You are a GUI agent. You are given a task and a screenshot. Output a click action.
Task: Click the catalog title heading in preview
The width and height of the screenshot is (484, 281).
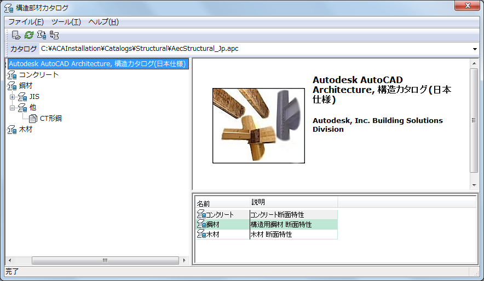click(382, 90)
